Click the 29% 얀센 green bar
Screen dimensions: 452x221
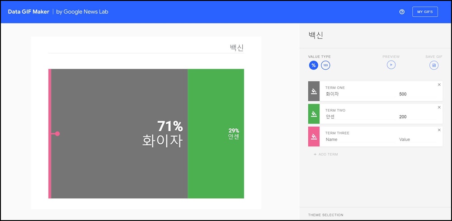point(216,134)
